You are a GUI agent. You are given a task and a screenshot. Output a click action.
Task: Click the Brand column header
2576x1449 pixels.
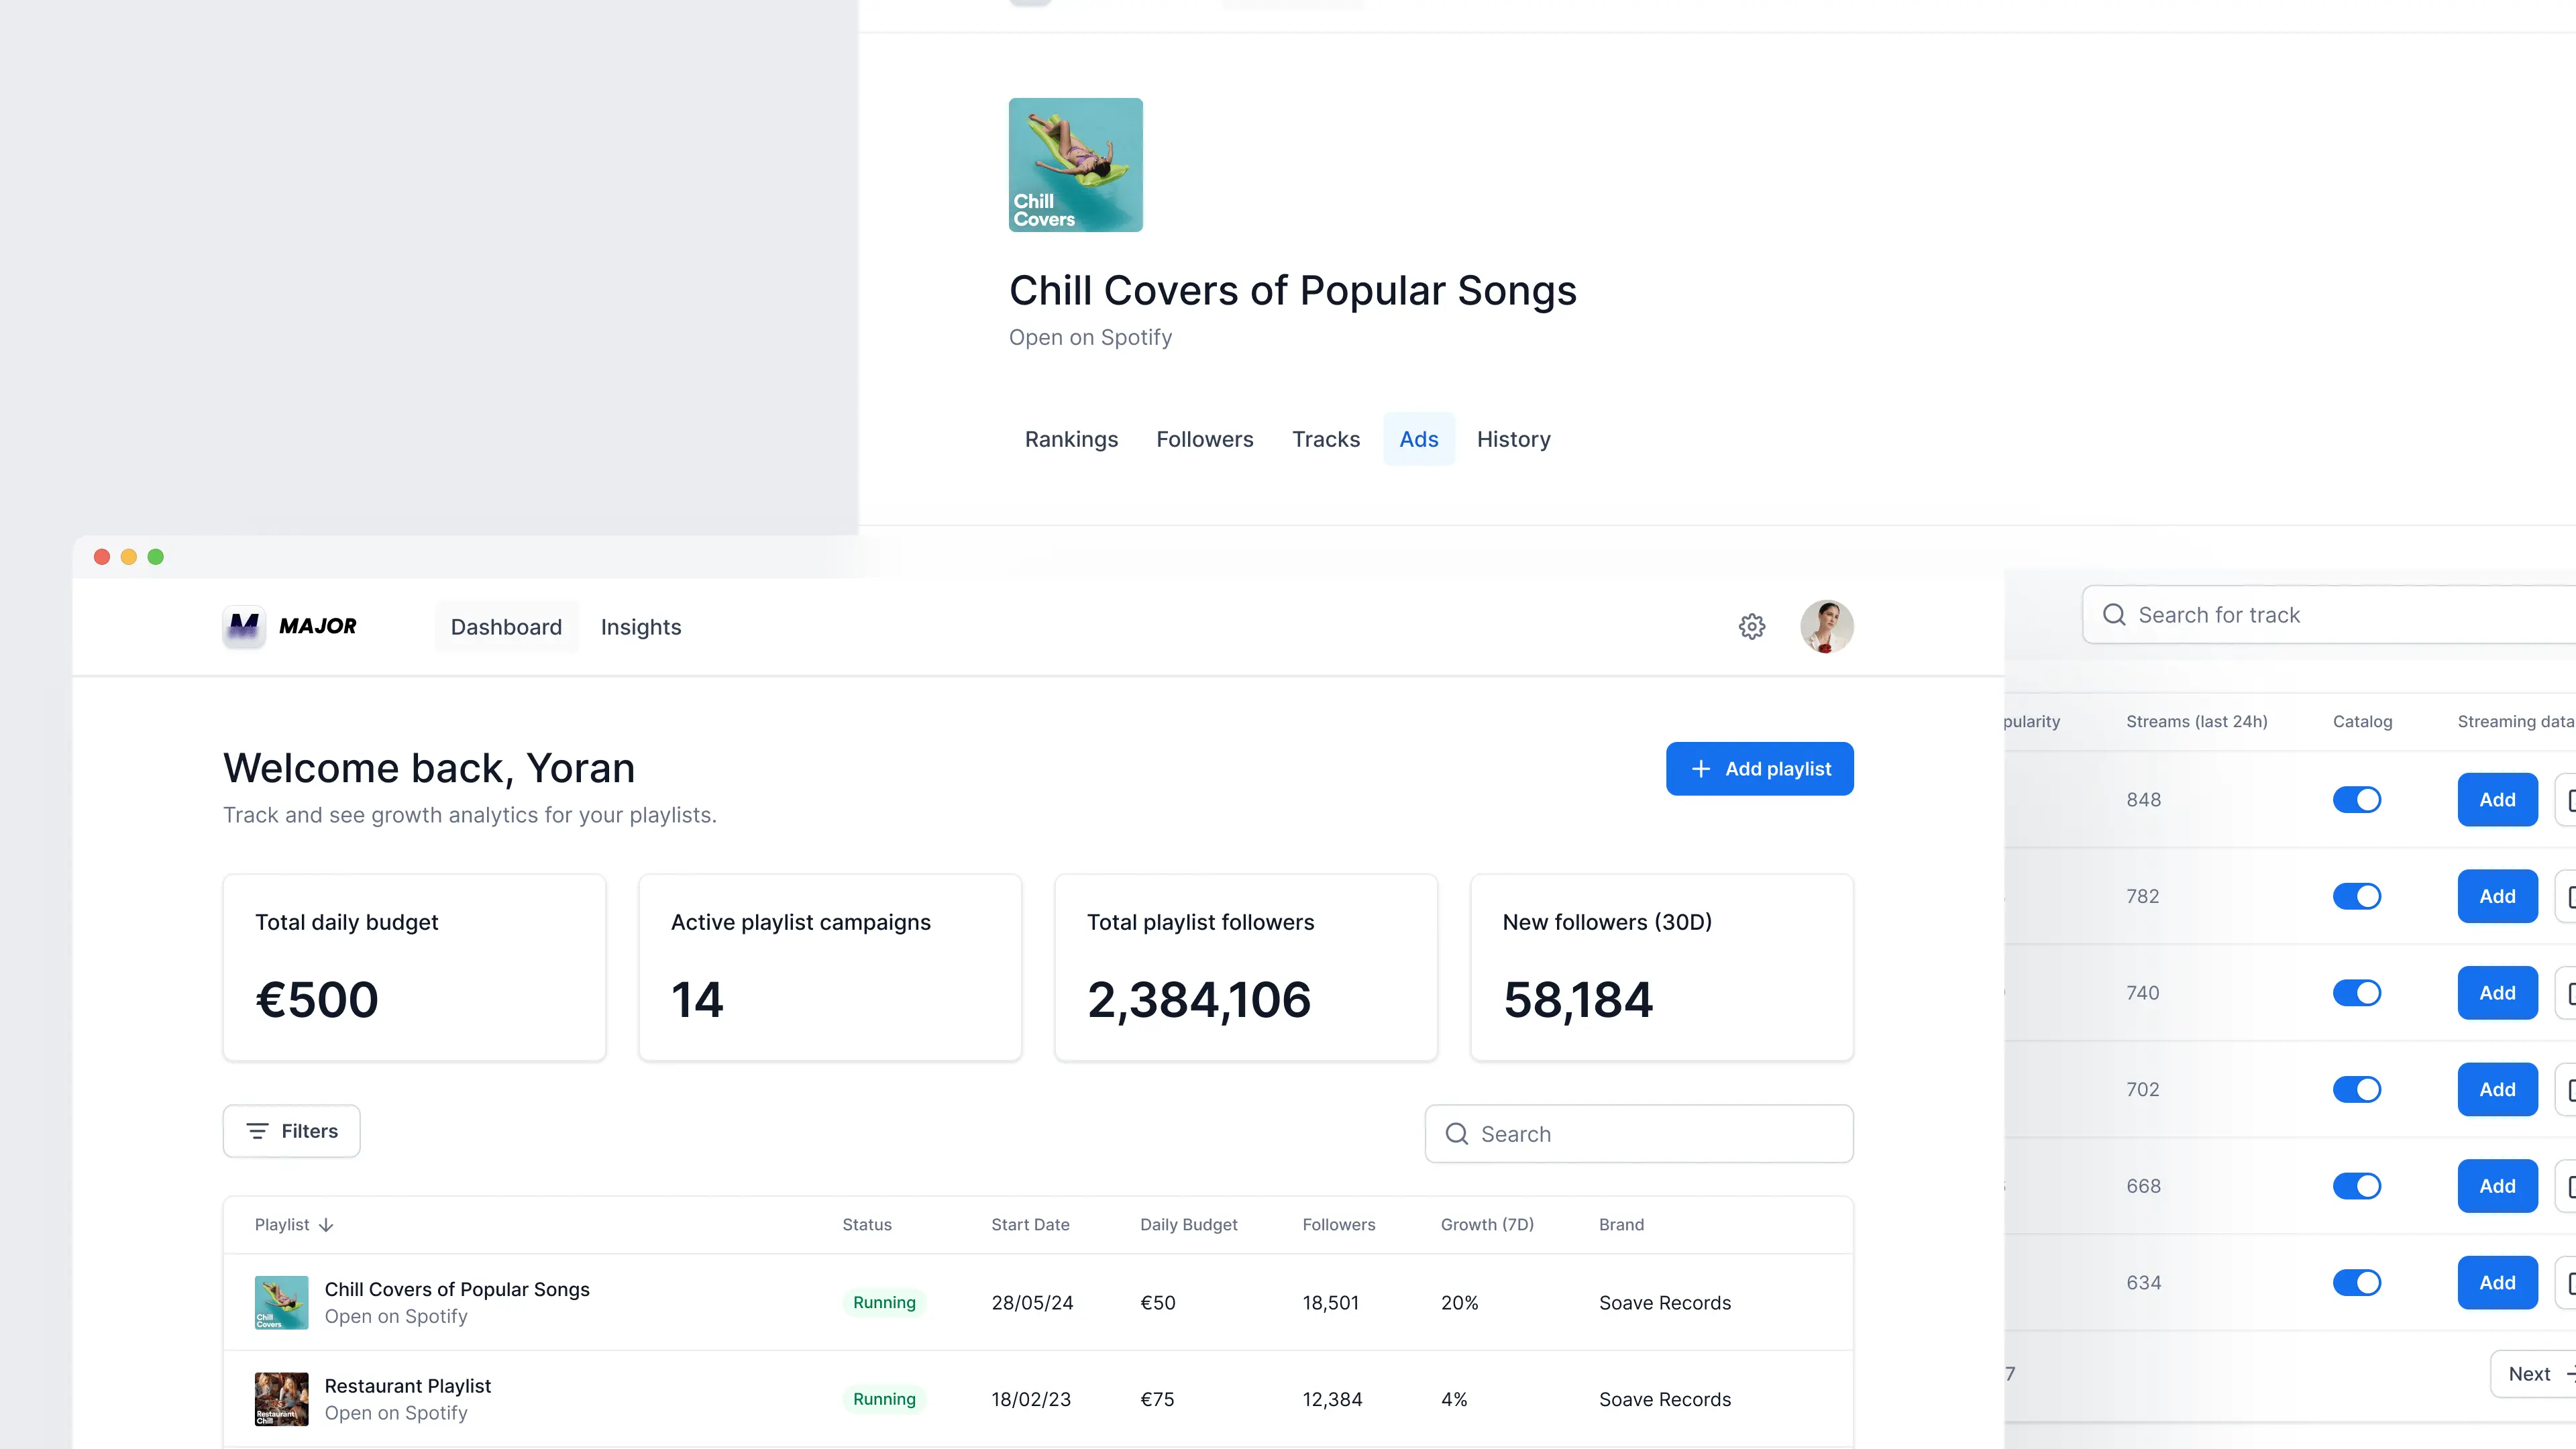[x=1621, y=1225]
